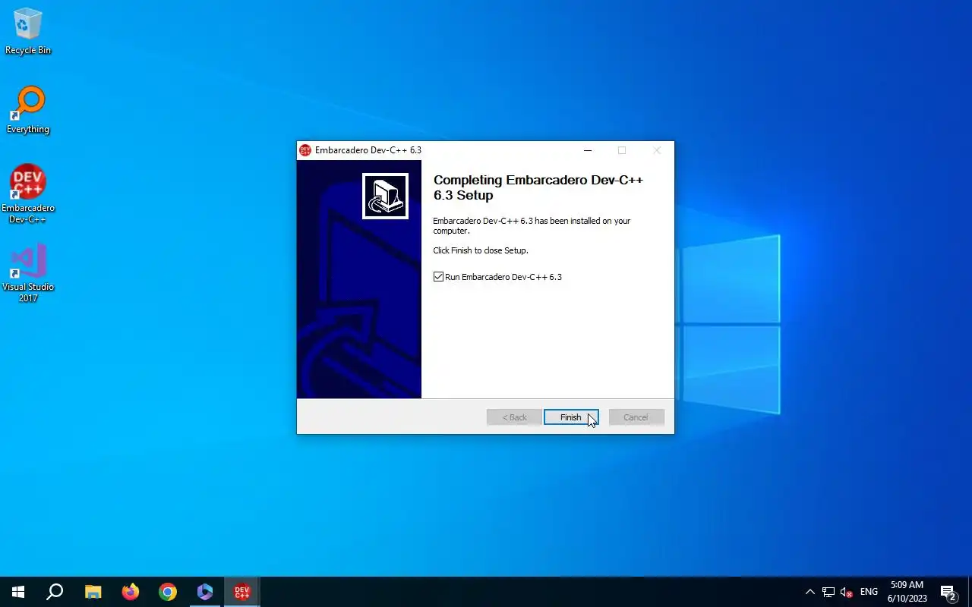Select the Everything search desktop shortcut
This screenshot has height=607, width=972.
tap(28, 110)
